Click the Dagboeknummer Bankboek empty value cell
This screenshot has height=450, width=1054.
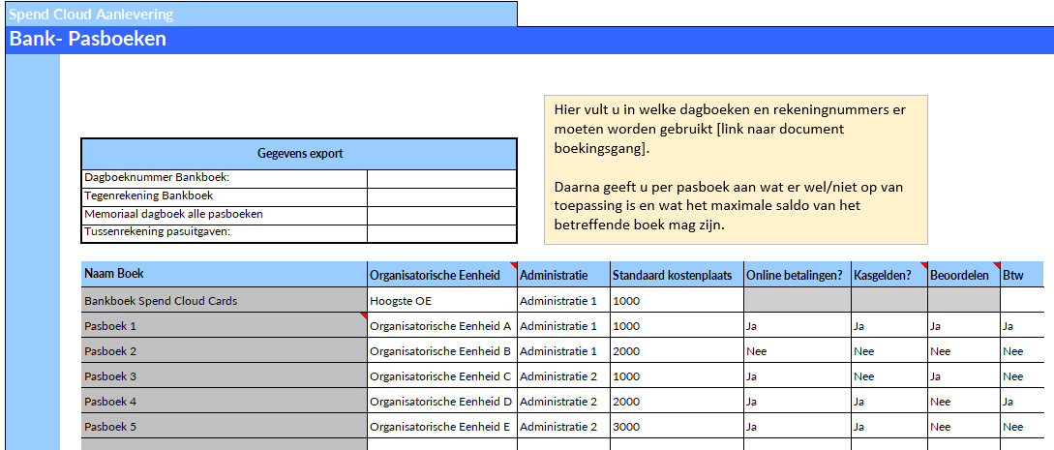441,178
